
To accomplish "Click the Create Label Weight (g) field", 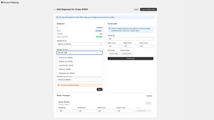I will pos(131,39).
